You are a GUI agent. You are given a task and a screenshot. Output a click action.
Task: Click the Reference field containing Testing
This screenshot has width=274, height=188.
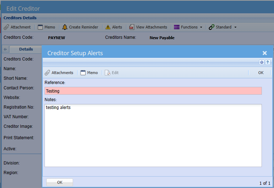click(x=153, y=91)
